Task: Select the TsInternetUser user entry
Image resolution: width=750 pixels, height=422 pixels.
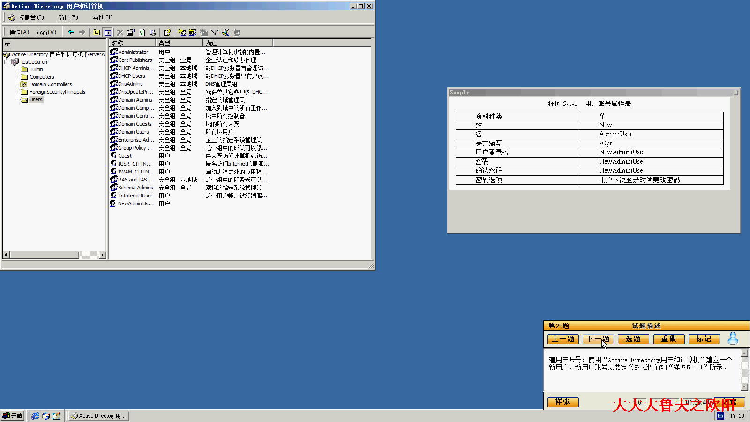Action: click(135, 196)
